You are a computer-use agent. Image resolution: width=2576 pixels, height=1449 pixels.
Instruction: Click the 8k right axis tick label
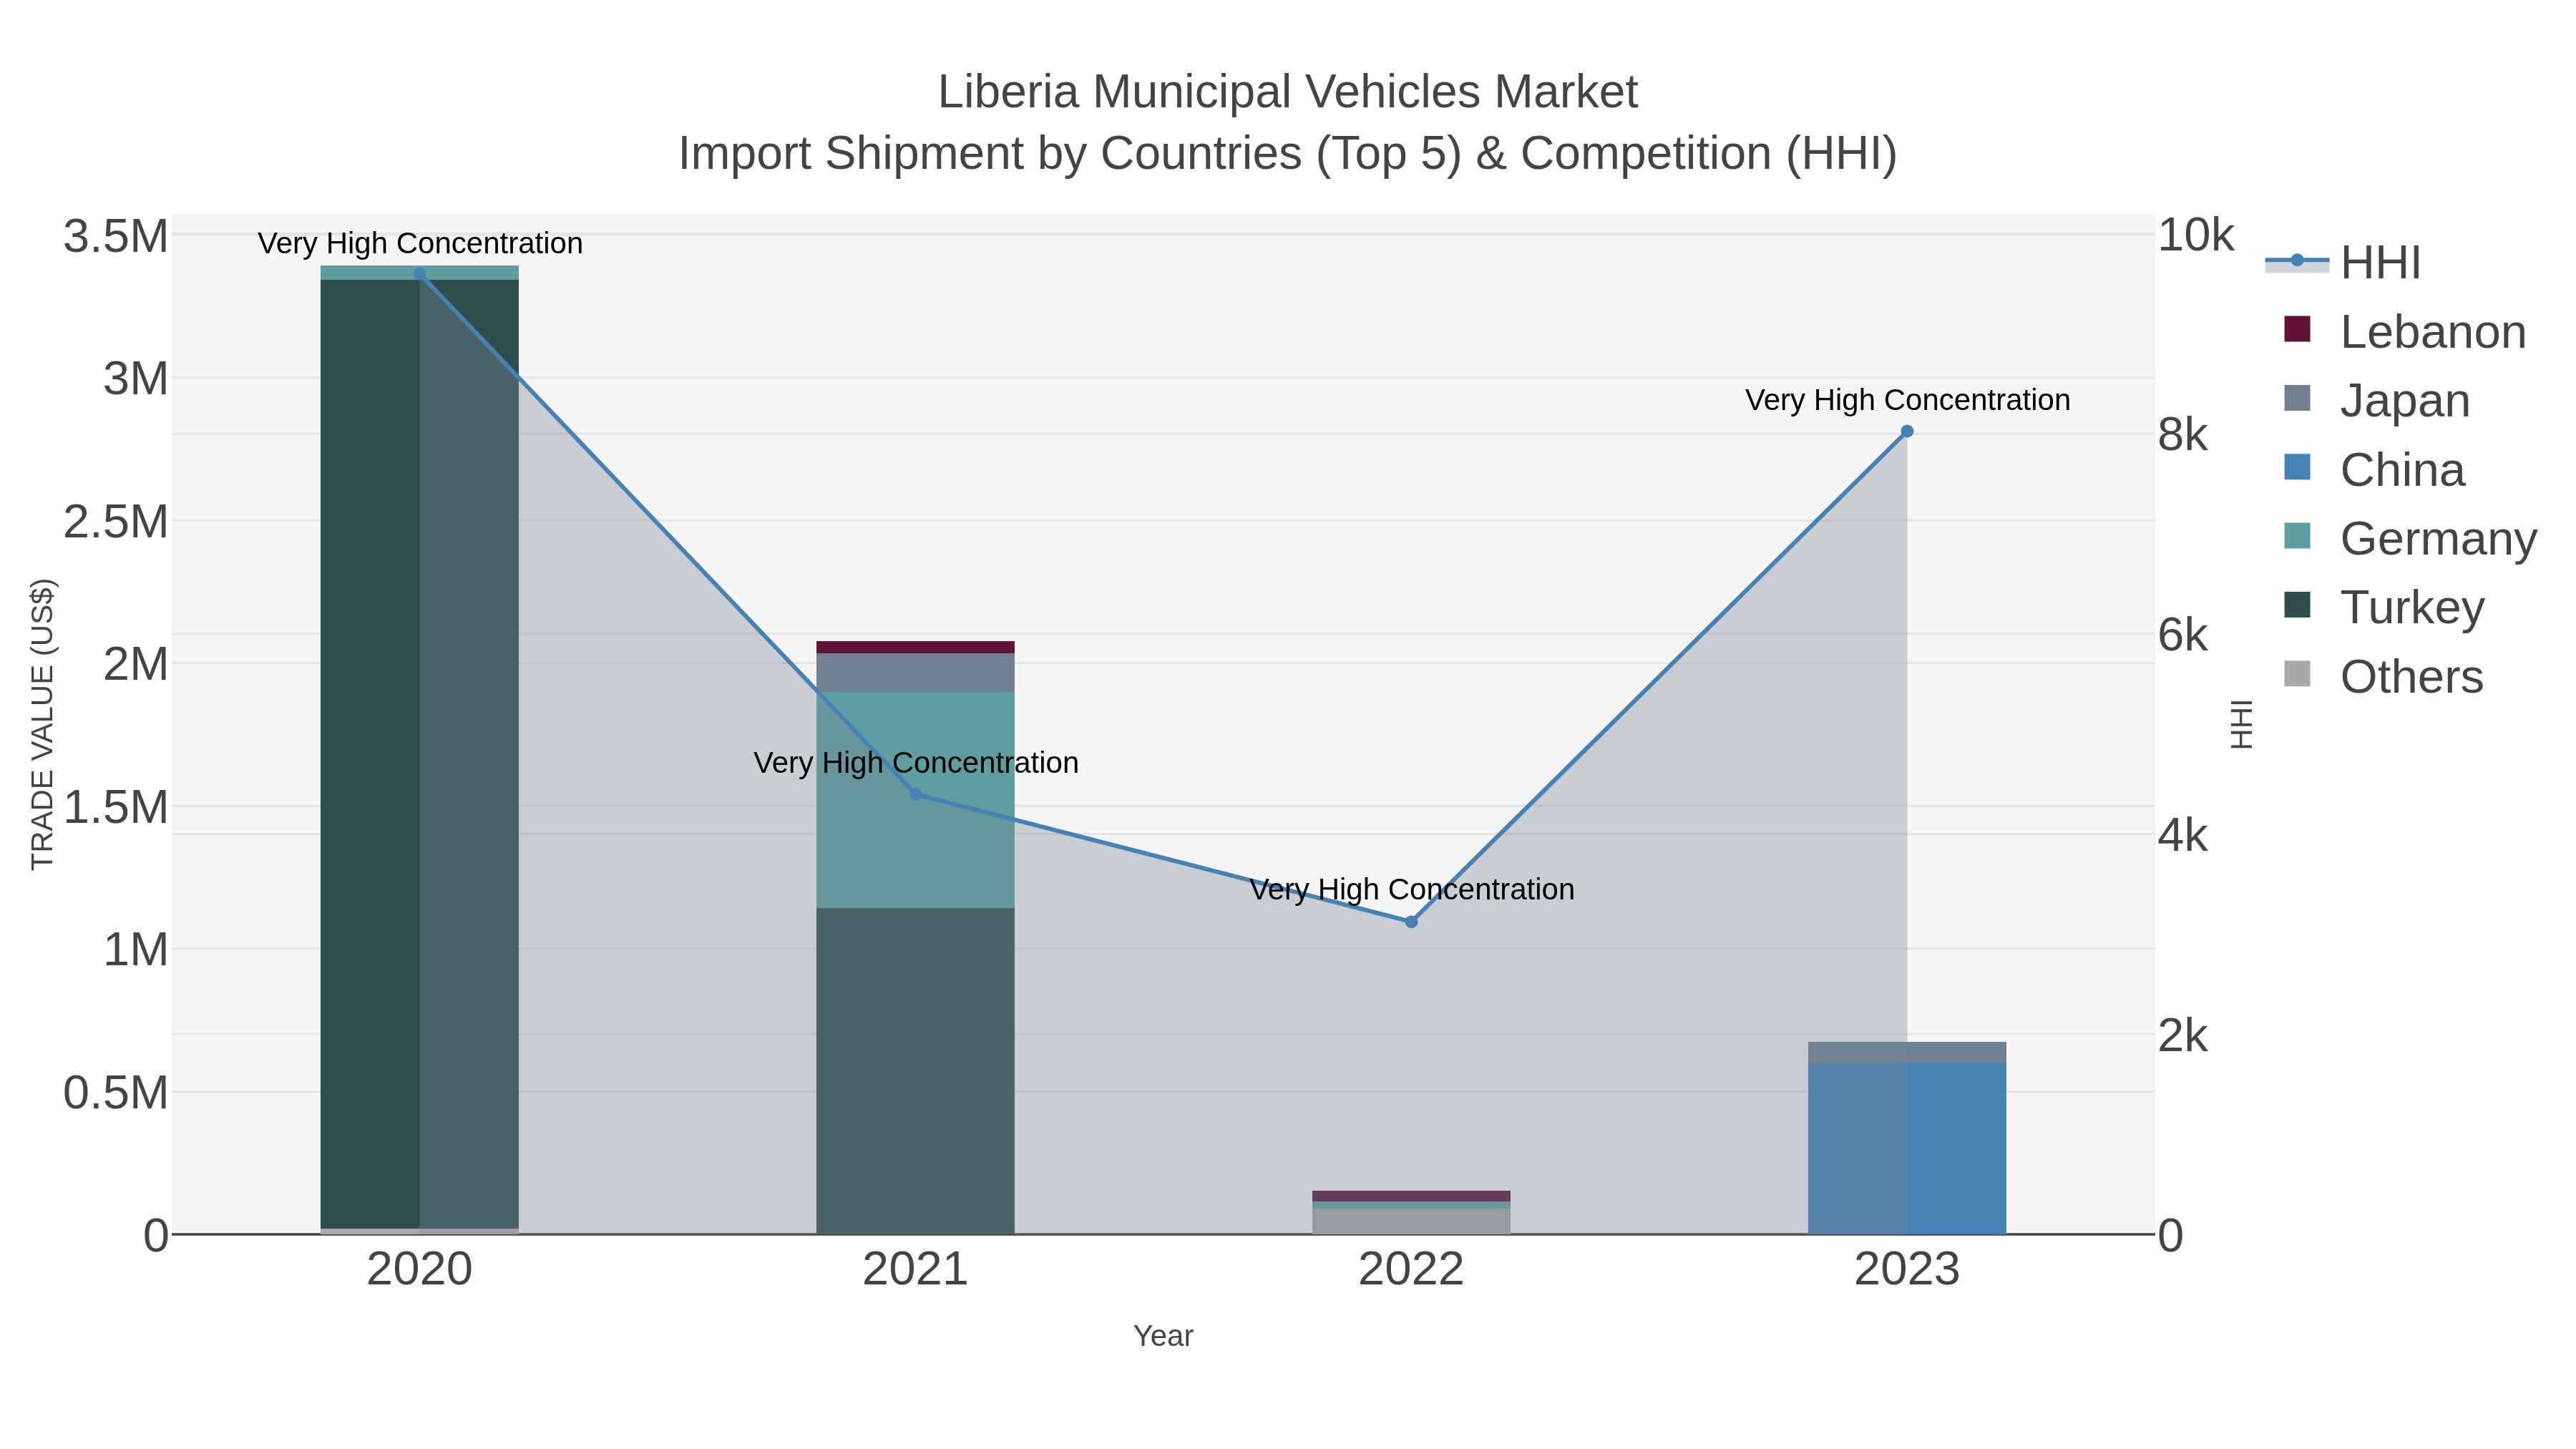click(2183, 435)
